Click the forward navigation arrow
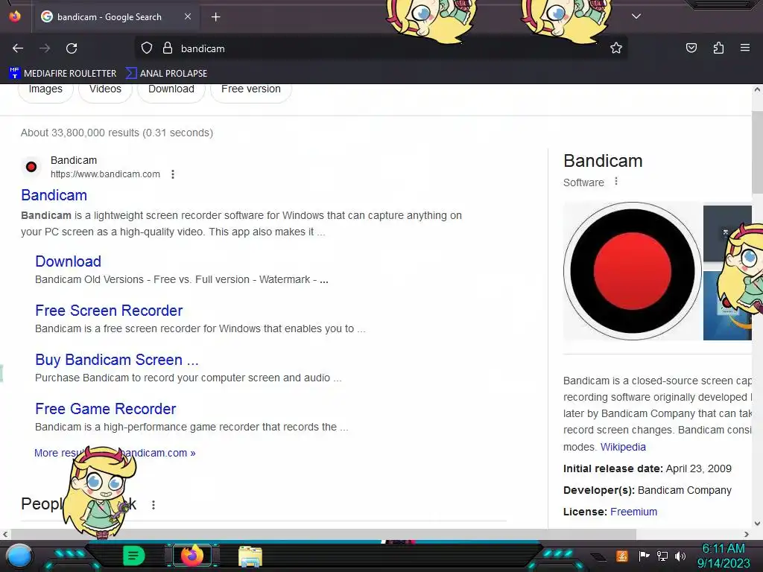The image size is (763, 572). (45, 48)
